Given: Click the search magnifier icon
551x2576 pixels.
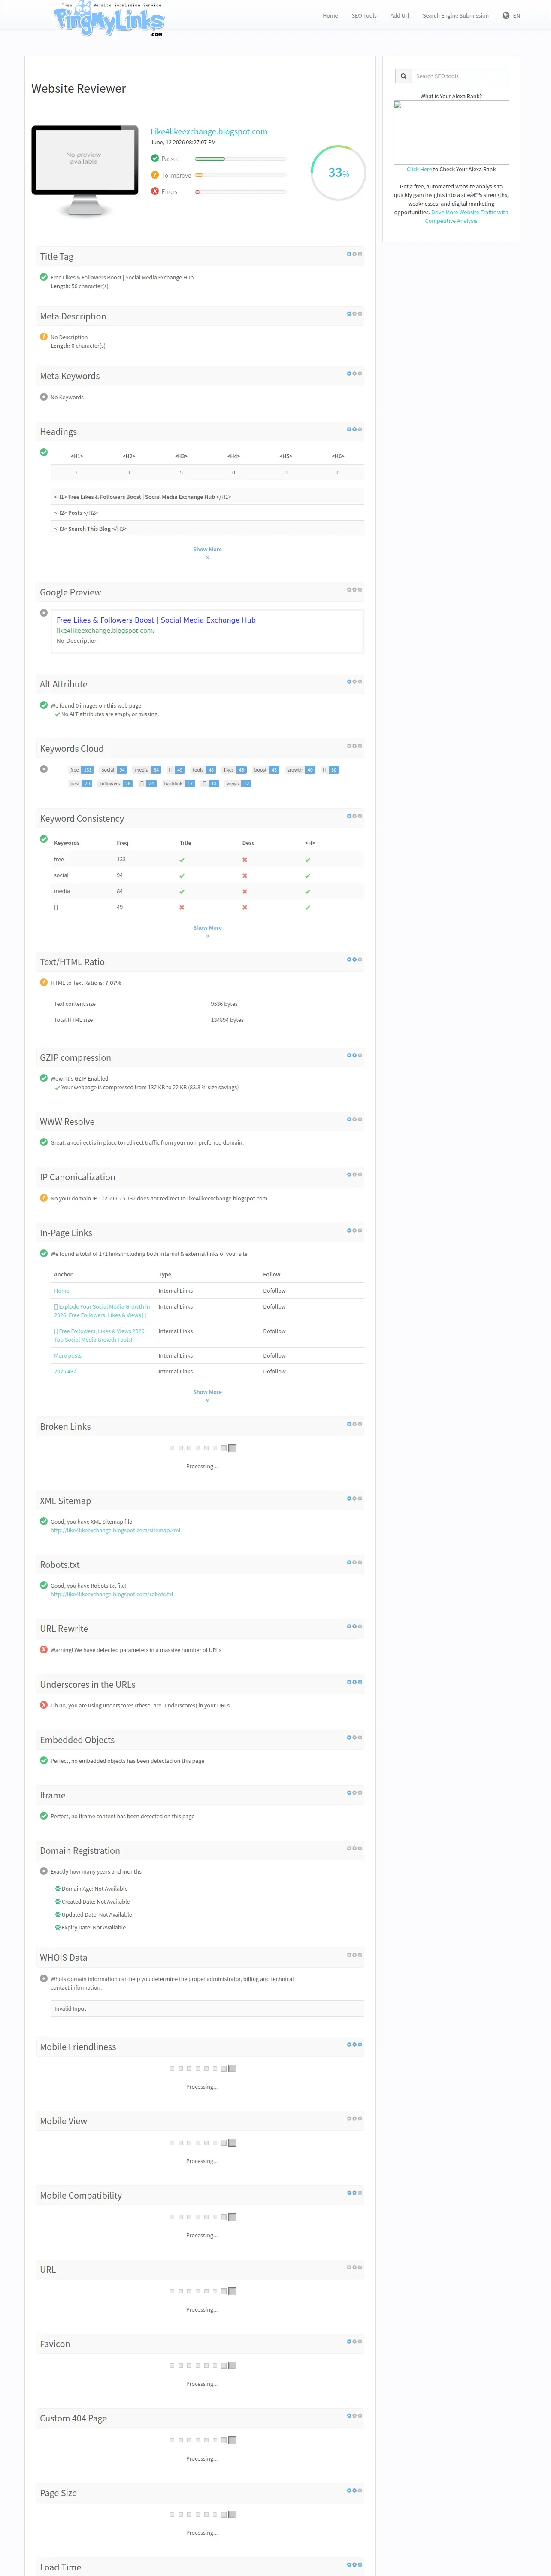Looking at the screenshot, I should (x=403, y=76).
